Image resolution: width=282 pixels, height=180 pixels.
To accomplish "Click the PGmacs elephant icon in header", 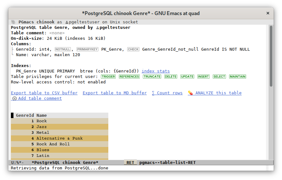I will click(13, 22).
